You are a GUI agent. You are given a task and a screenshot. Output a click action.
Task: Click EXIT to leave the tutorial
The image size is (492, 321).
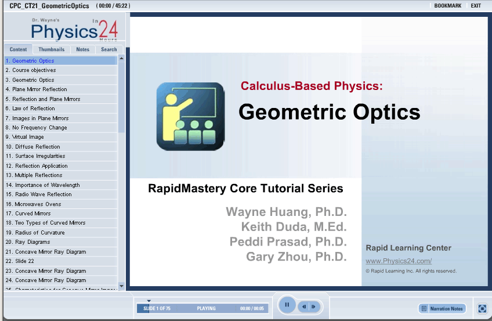(476, 6)
